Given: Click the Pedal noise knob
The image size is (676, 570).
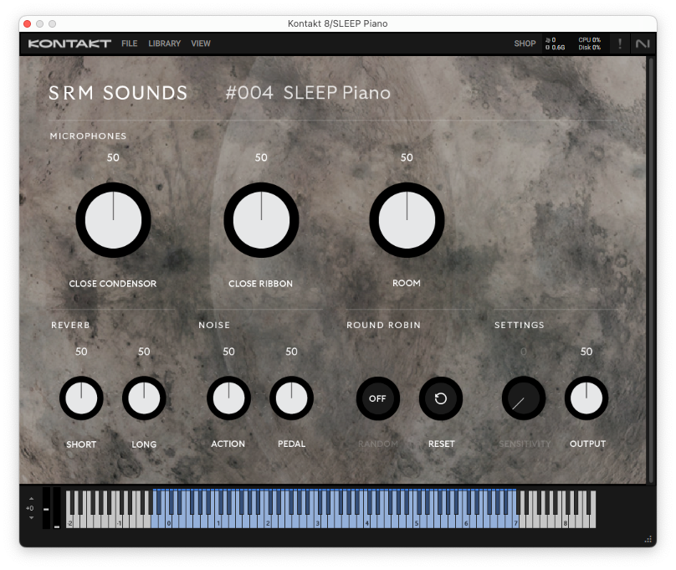Looking at the screenshot, I should coord(291,398).
